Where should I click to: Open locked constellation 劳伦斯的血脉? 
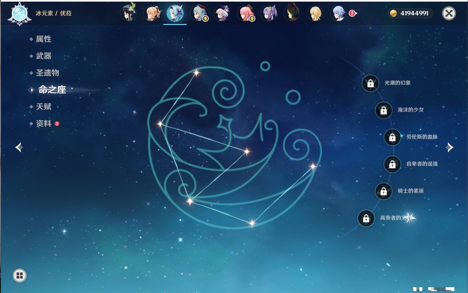click(392, 137)
